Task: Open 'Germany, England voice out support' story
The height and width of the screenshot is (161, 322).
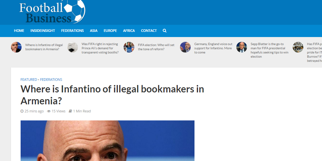Action: point(213,48)
